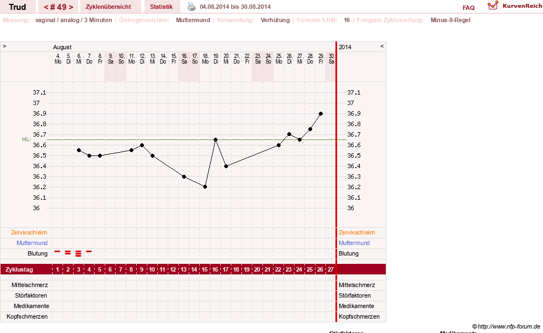Click the left Mittelschmerz row label
This screenshot has height=333, width=543.
click(x=29, y=285)
